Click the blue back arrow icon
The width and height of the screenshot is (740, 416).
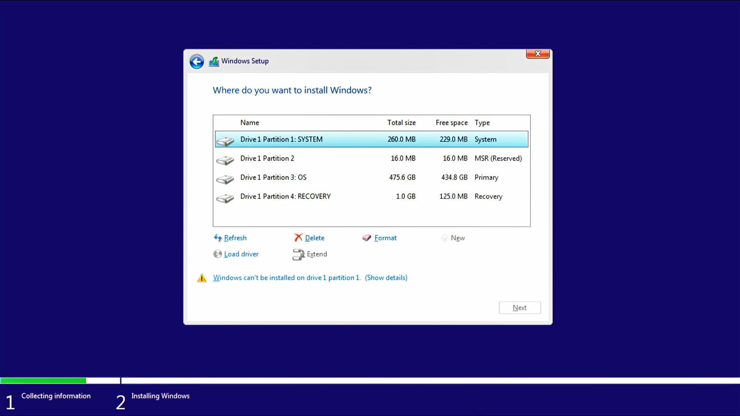point(197,62)
